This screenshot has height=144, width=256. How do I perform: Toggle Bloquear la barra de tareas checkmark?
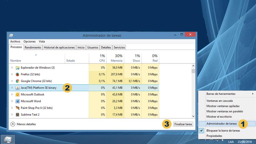pyautogui.click(x=202, y=130)
